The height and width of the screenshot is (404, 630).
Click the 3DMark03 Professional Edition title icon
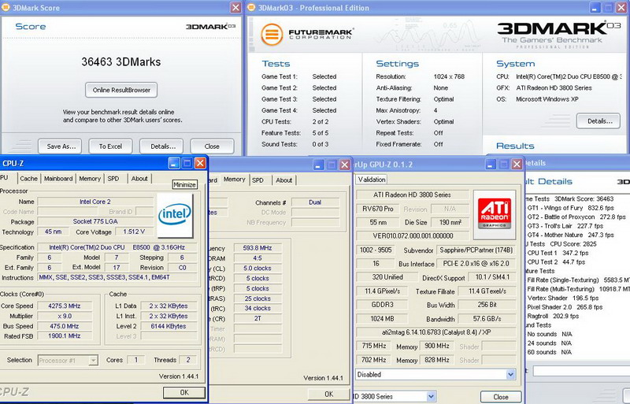click(251, 8)
